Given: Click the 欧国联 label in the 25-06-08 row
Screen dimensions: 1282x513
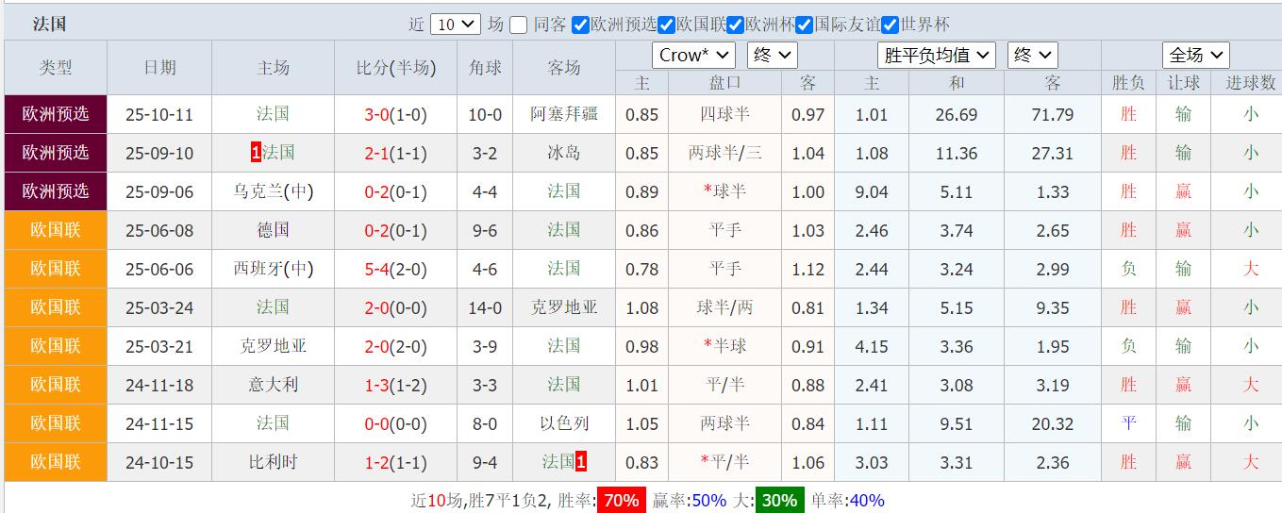Looking at the screenshot, I should click(x=56, y=230).
